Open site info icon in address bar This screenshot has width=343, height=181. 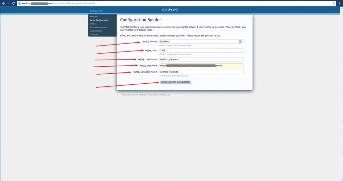19,3
